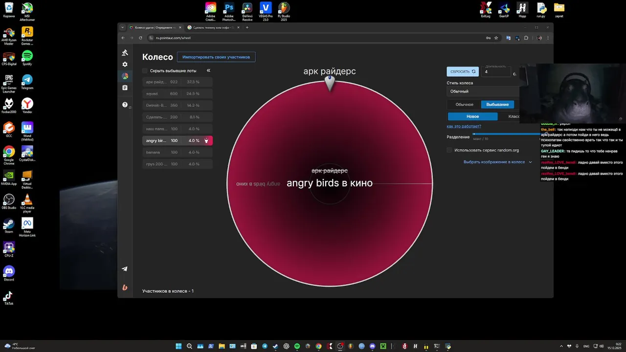Open browser extensions puzzle icon
The height and width of the screenshot is (352, 626).
pos(526,38)
